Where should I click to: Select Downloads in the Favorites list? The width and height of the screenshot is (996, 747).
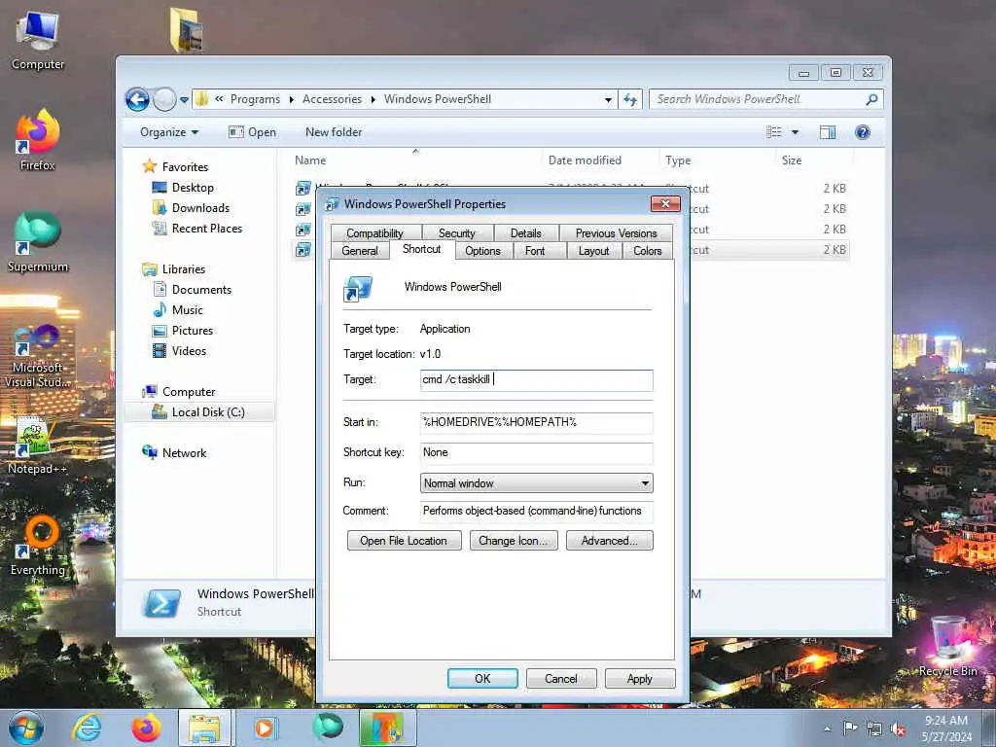coord(200,208)
